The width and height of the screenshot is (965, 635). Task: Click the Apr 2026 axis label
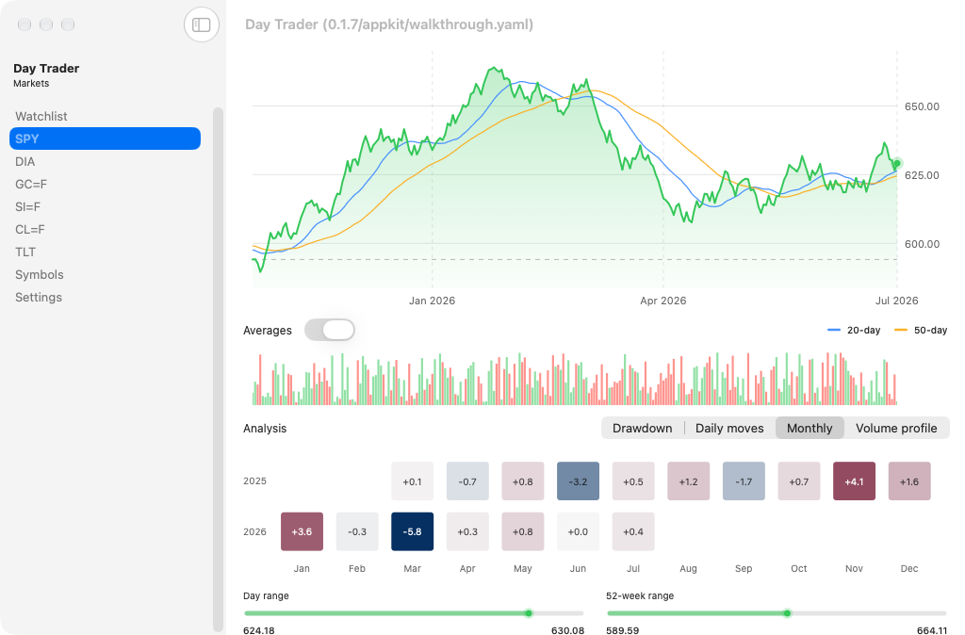662,301
